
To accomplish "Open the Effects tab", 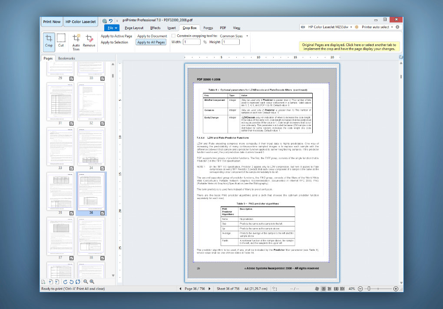I will click(x=155, y=28).
